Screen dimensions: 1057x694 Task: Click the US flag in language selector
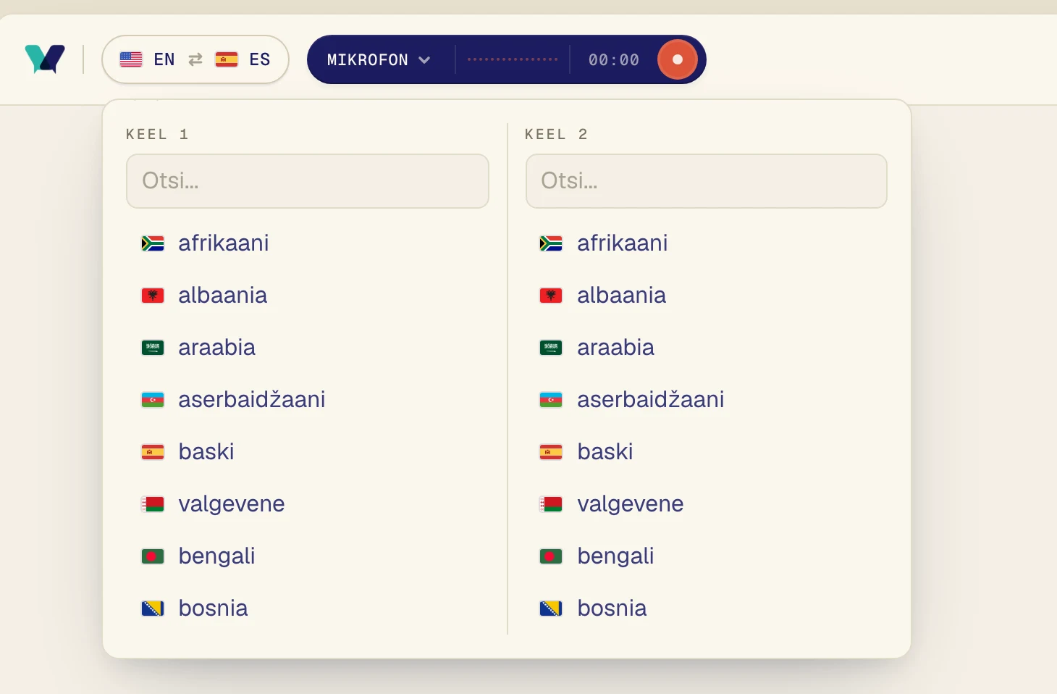131,59
